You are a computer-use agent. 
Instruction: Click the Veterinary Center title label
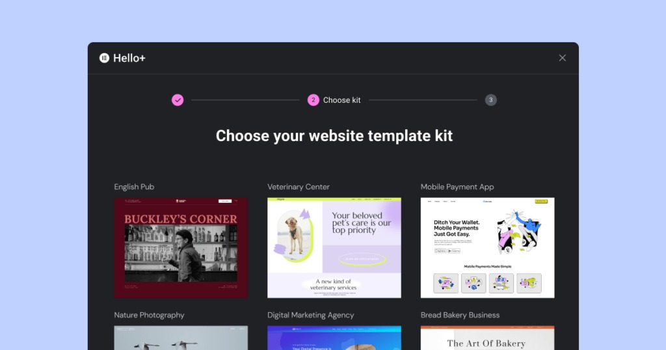299,187
